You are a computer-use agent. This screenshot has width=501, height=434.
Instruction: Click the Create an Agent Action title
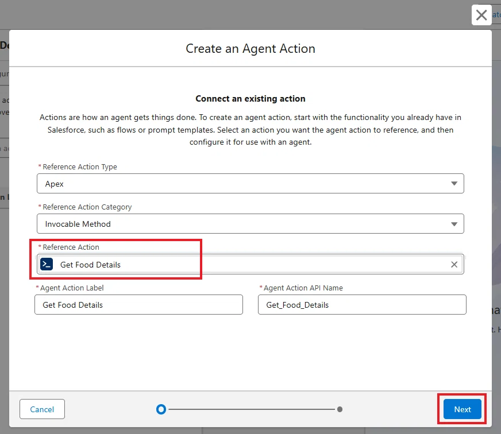point(250,49)
